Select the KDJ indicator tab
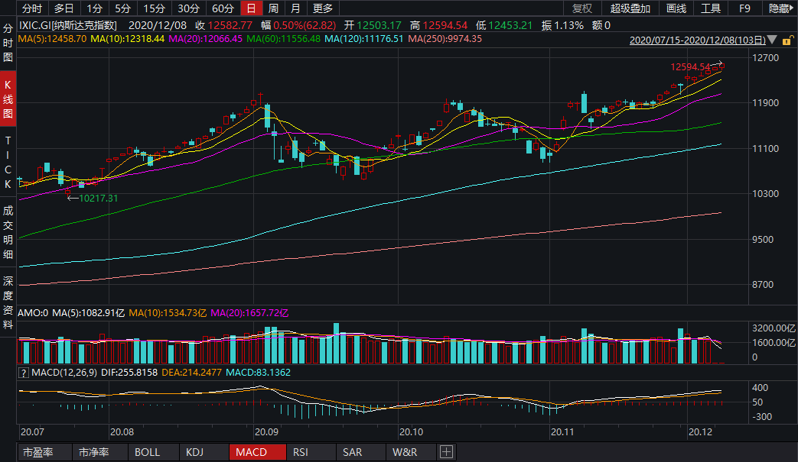Image resolution: width=798 pixels, height=462 pixels. pyautogui.click(x=195, y=452)
